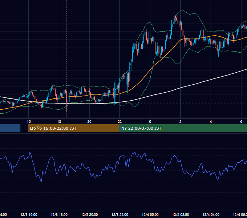247x218 pixels.
Task: Click the 2 hour label on price chart axis
Action: (181, 122)
